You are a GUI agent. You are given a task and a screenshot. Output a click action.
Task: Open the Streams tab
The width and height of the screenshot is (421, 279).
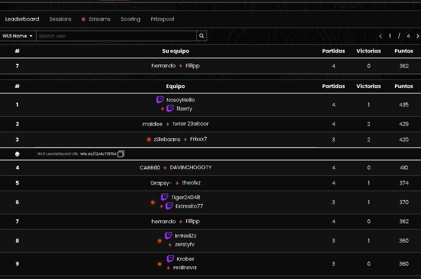pyautogui.click(x=96, y=19)
